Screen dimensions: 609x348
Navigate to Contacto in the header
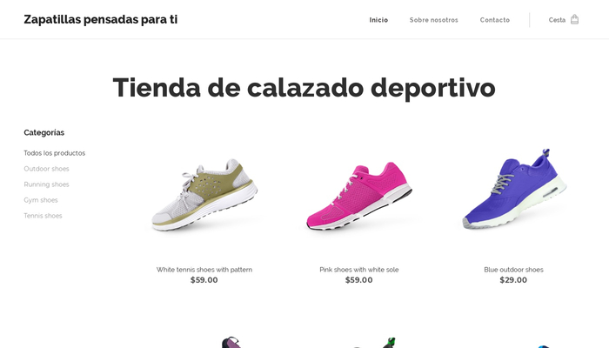tap(495, 20)
